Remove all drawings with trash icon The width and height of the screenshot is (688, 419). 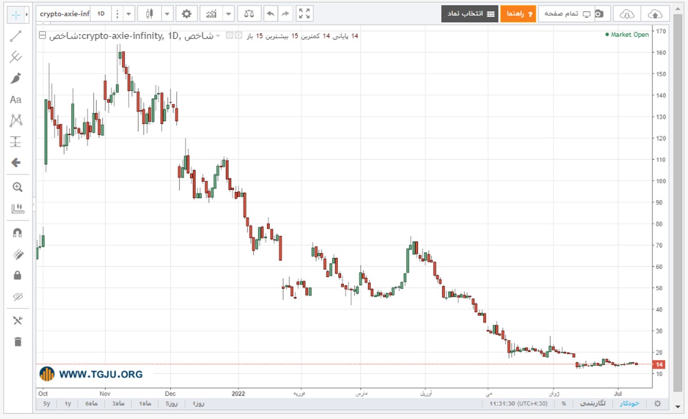coord(17,341)
